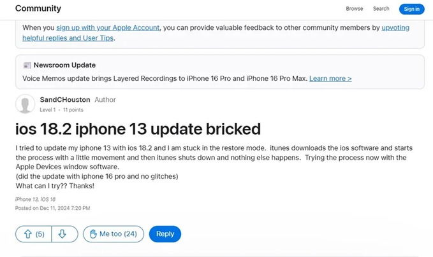The width and height of the screenshot is (433, 257).
Task: Click the post title about ios 18.2 update
Action: tap(138, 128)
